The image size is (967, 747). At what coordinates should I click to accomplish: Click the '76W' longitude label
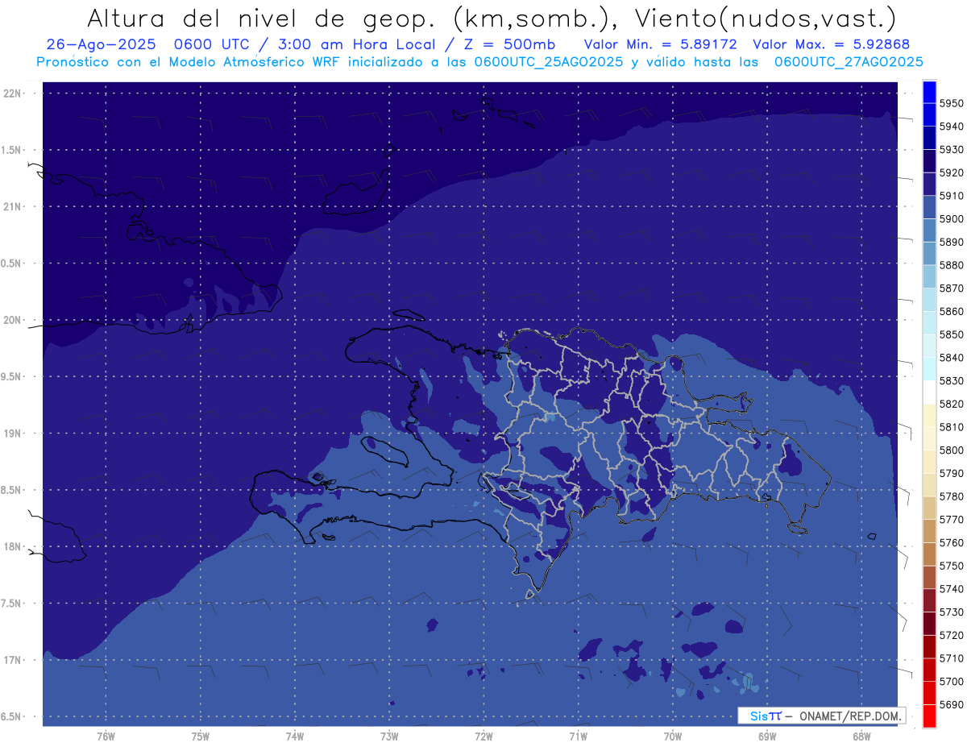pos(106,737)
